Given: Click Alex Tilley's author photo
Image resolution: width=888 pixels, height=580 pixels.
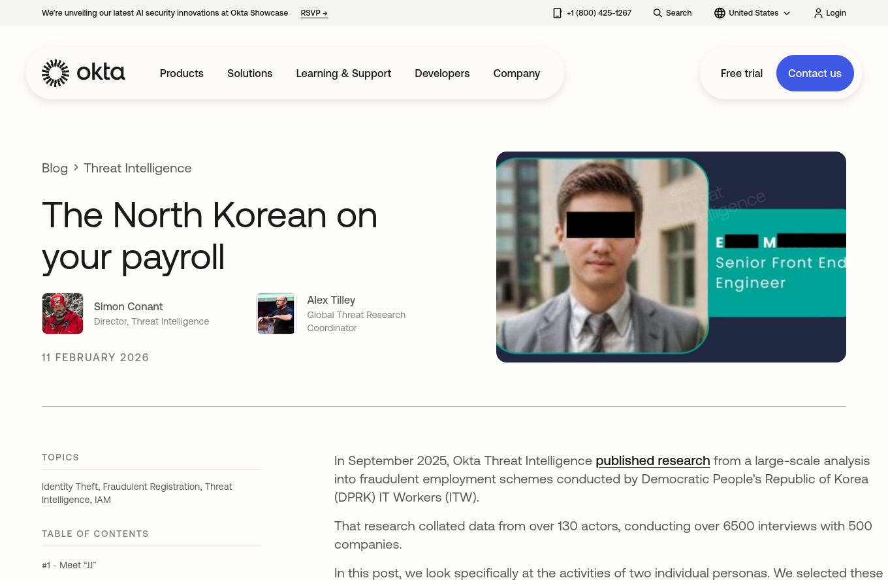Looking at the screenshot, I should point(276,314).
